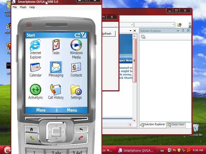Open the start page tab list dropdown arrow
206x154 pixels.
(131, 31)
